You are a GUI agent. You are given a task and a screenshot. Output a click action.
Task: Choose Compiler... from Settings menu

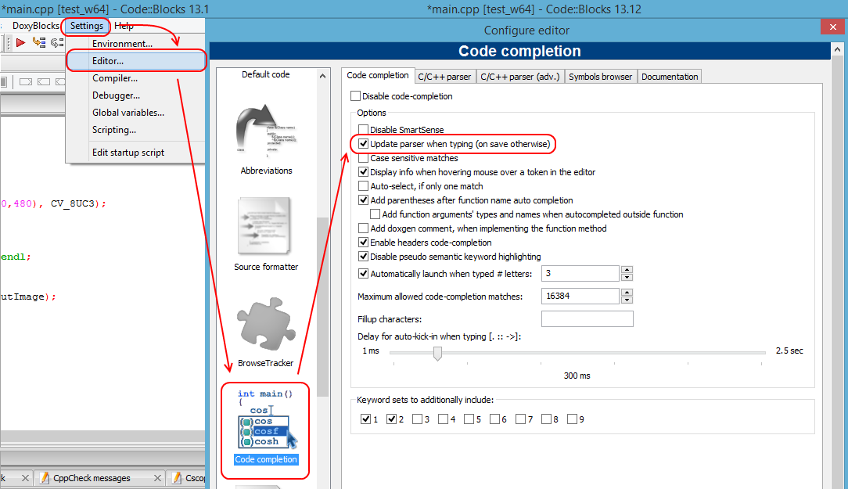tap(135, 78)
